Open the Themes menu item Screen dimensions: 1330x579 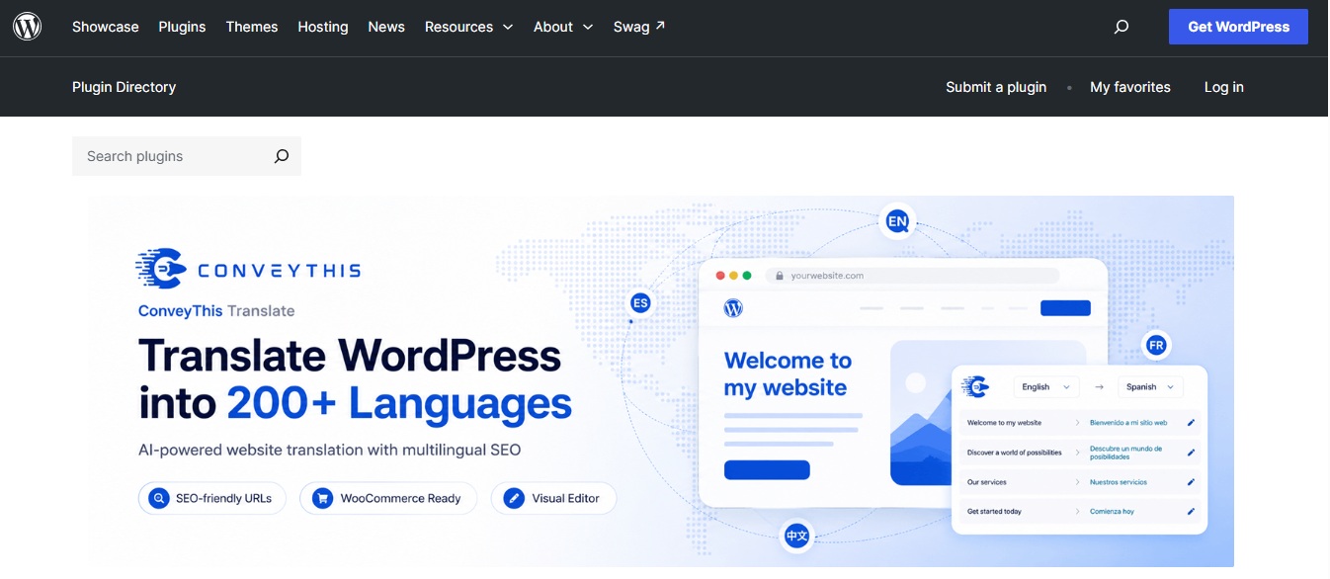pos(252,27)
